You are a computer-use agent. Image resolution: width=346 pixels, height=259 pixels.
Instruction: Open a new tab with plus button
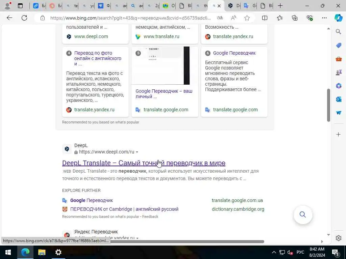coord(280,6)
